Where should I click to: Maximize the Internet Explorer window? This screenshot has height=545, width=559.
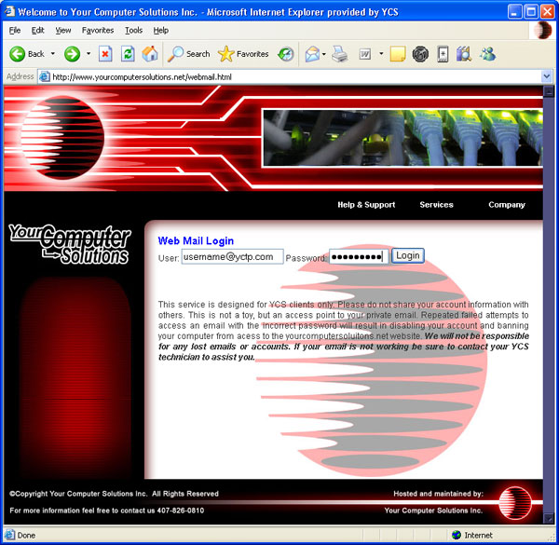(530, 12)
